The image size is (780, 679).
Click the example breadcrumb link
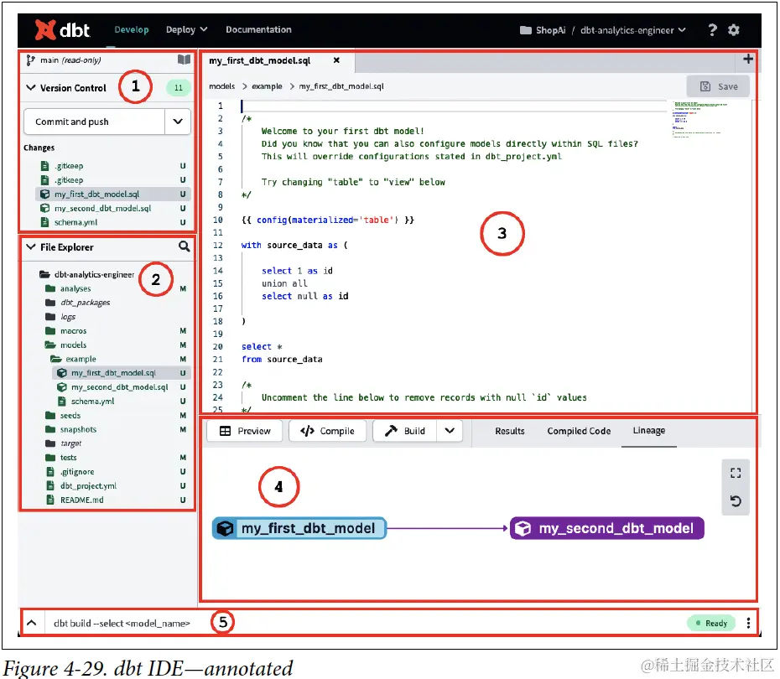[268, 86]
